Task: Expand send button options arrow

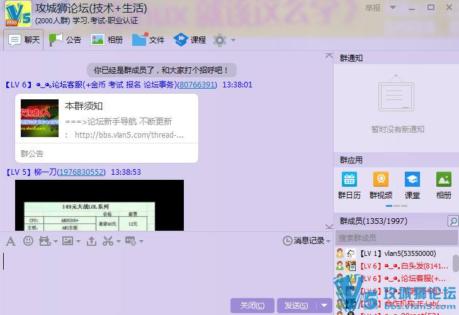Action: 325,306
